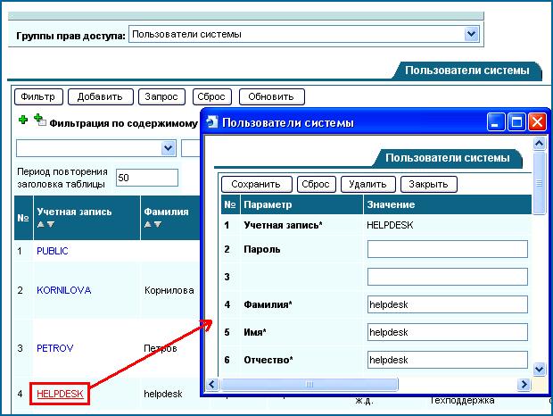Click the popup window title icon
Viewport: 553px width, 416px height.
pos(212,122)
